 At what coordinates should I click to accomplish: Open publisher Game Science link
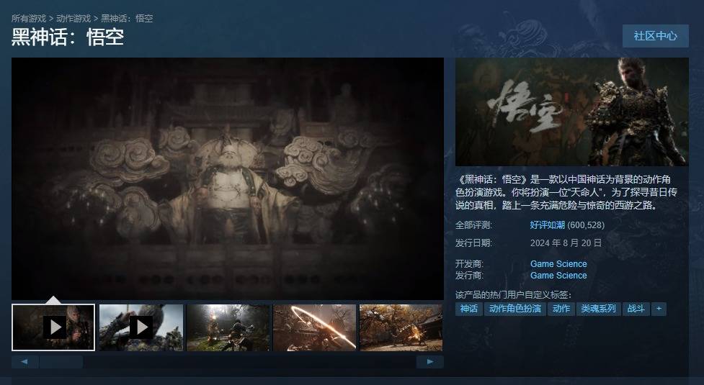point(558,276)
